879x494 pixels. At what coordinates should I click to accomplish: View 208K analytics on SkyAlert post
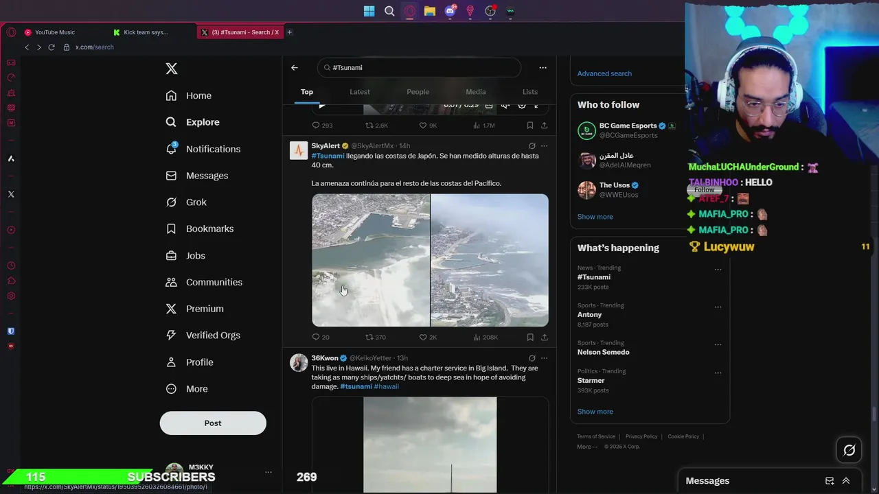click(486, 338)
